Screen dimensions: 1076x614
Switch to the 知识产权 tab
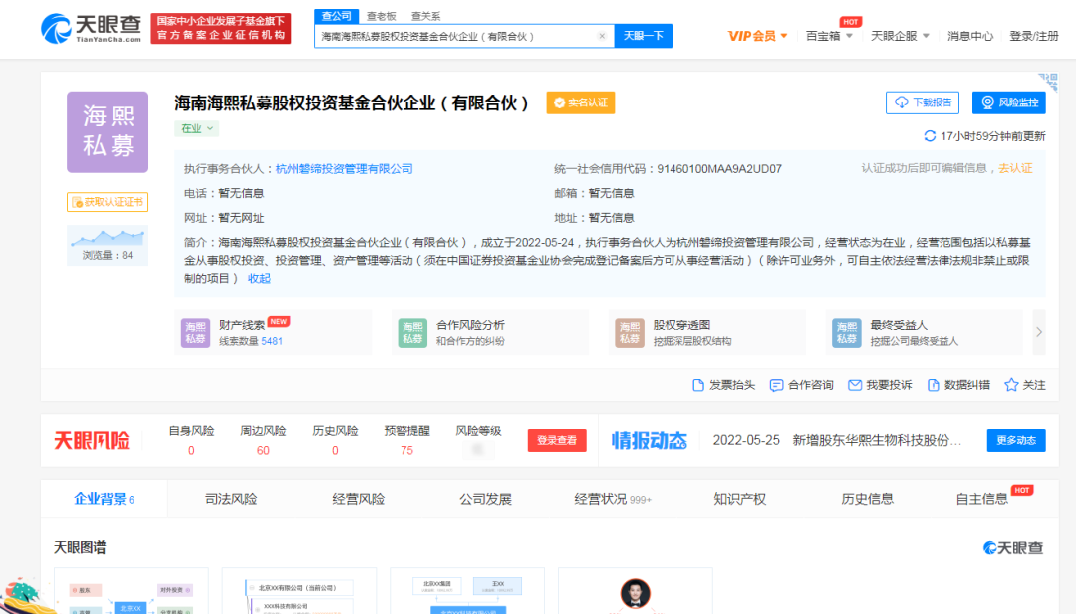739,499
